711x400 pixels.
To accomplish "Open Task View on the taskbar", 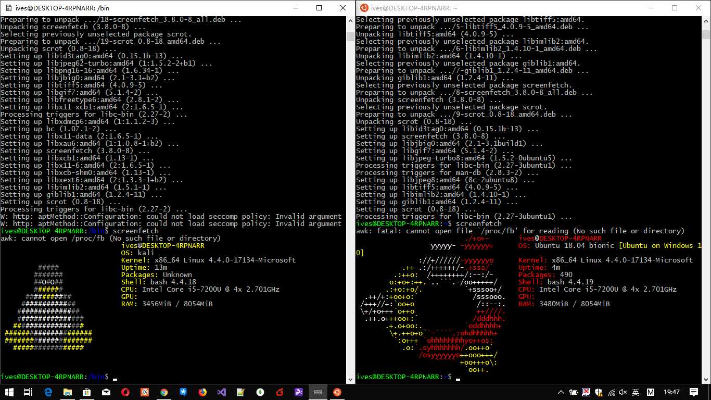I will pos(29,392).
